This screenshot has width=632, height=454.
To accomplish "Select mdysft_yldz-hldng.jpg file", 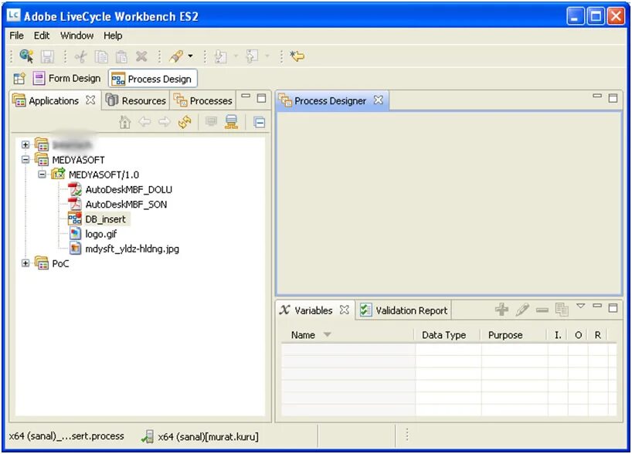I will pyautogui.click(x=132, y=249).
